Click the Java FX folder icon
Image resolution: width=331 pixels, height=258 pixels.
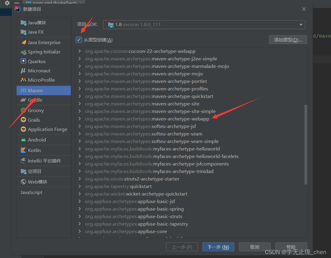click(23, 32)
